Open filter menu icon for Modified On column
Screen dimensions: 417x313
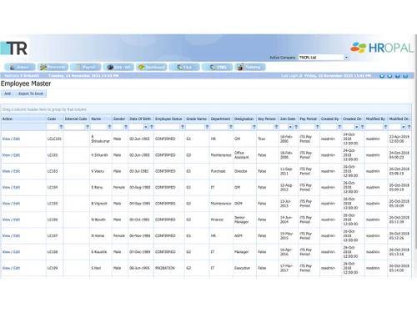point(409,127)
